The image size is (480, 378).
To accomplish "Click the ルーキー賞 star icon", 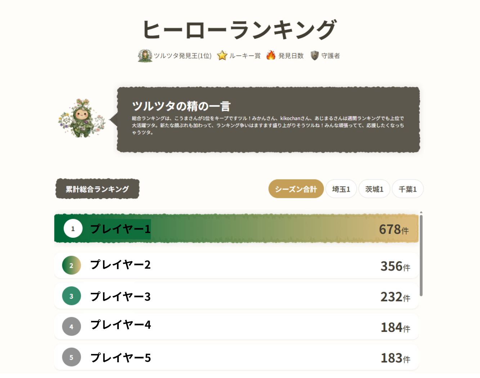I will point(222,56).
